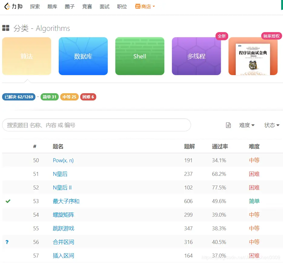The image size is (283, 263).
Task: Open problem 螺旋矩阵
Action: pos(64,215)
